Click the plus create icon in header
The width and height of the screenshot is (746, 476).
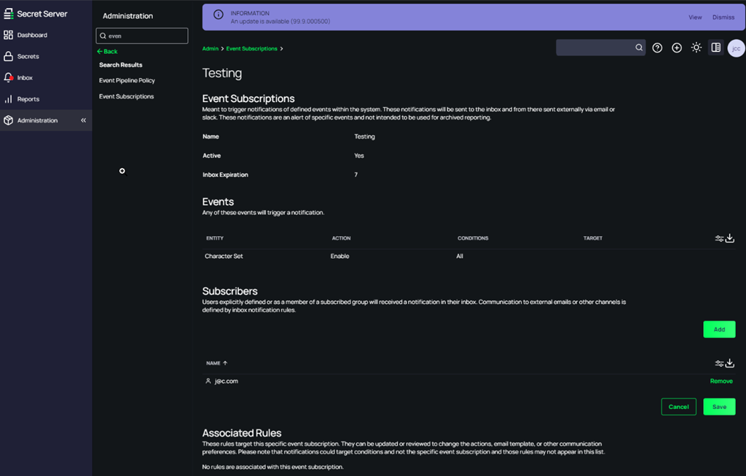tap(677, 48)
